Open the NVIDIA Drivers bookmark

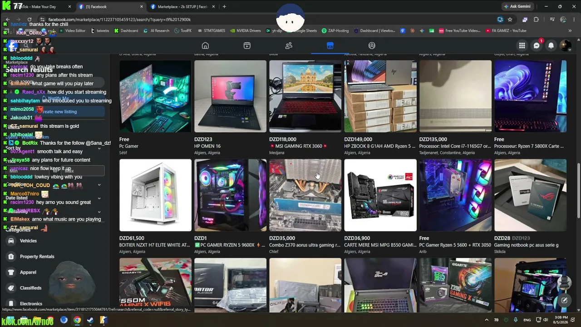click(245, 31)
